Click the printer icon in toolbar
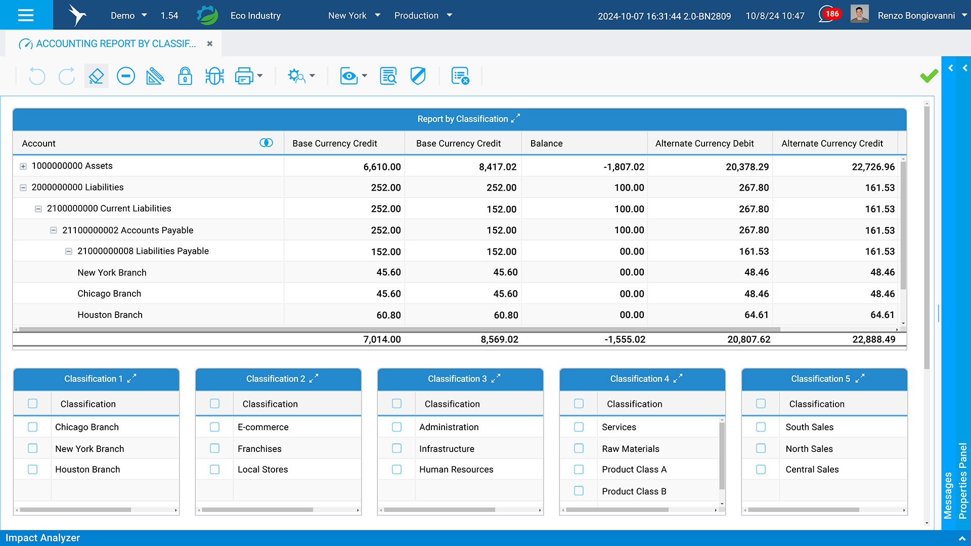The width and height of the screenshot is (971, 546). pos(244,76)
